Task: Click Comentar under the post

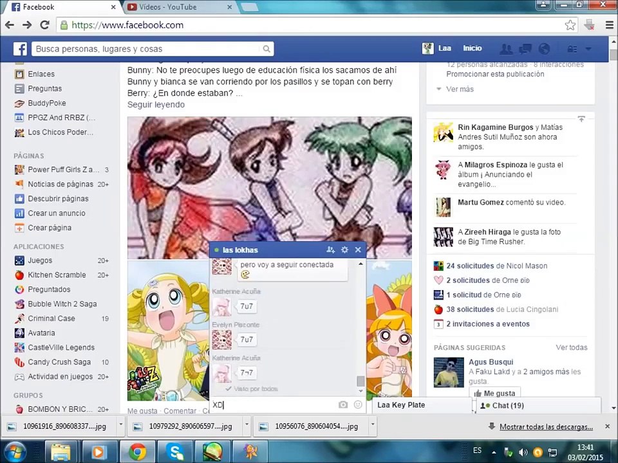Action: [180, 411]
